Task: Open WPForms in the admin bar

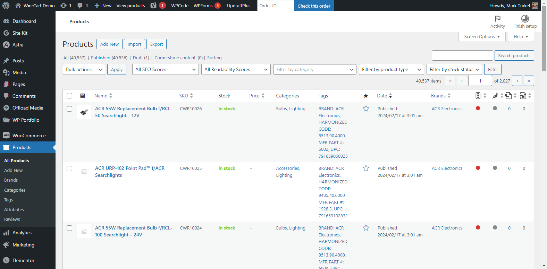Action: [207, 6]
